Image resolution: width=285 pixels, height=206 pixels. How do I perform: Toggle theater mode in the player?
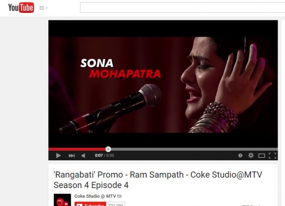[262, 156]
